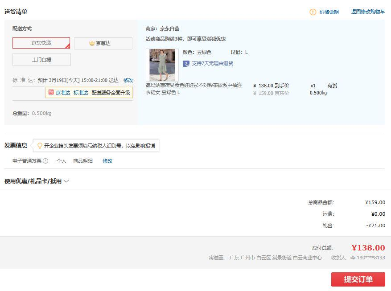
Task: Click the 7-day return support icon
Action: (186, 63)
